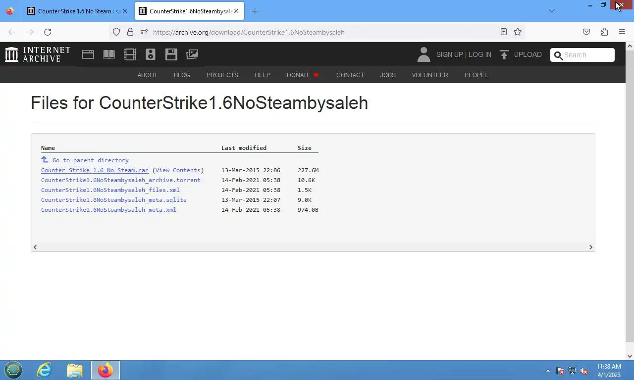Image resolution: width=634 pixels, height=380 pixels.
Task: Open a new tab with plus button
Action: (x=255, y=11)
